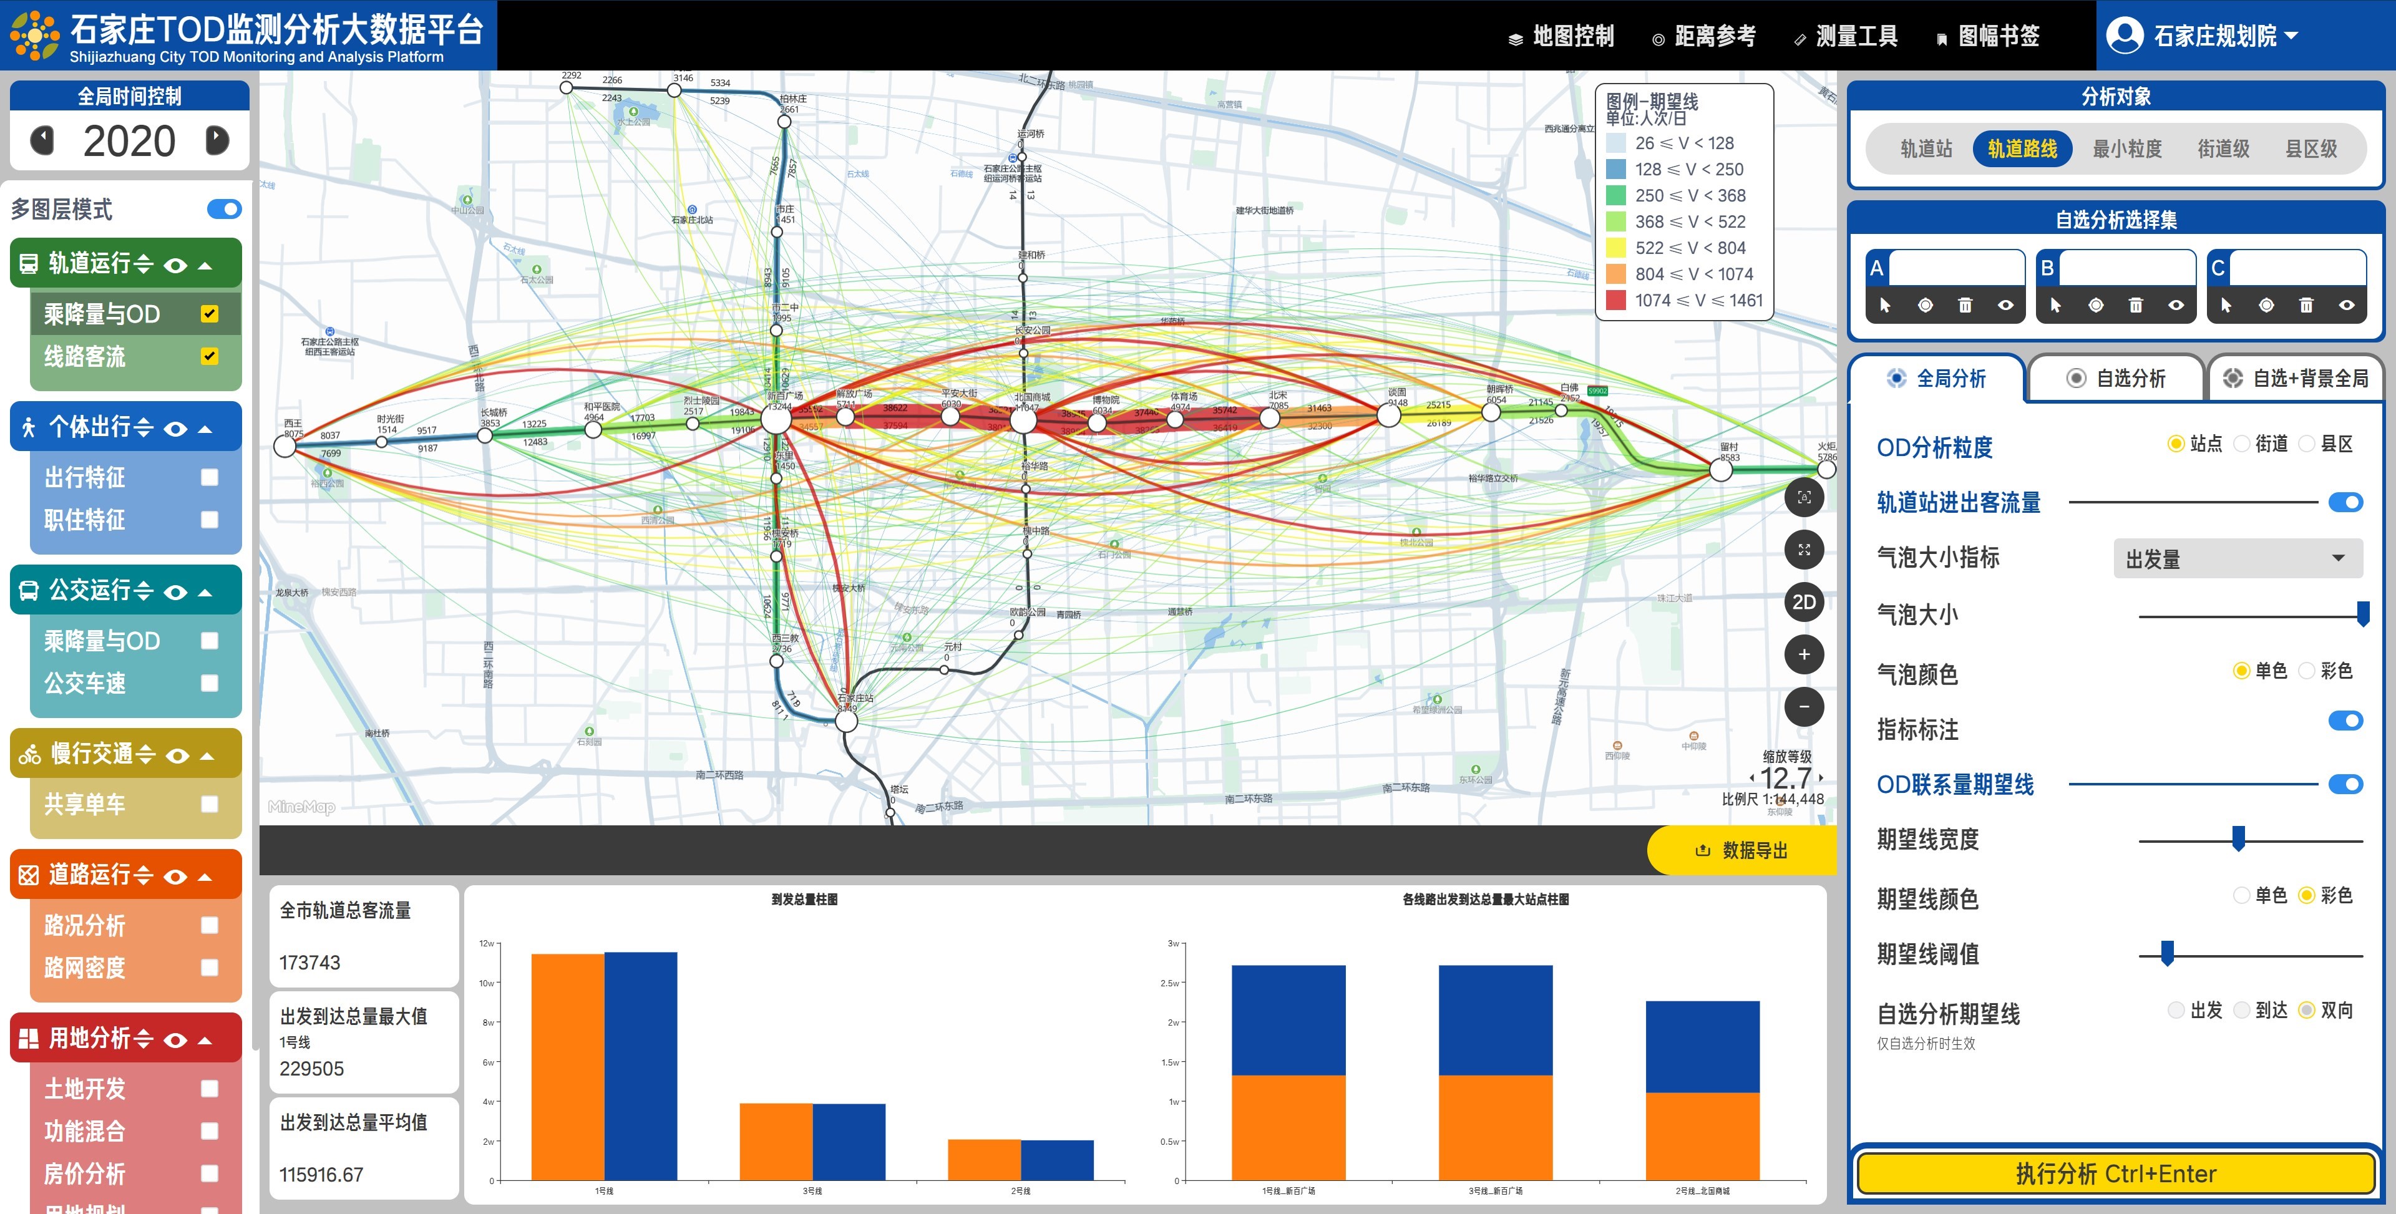
Task: Enable the 职住特征 checkbox
Action: point(210,519)
